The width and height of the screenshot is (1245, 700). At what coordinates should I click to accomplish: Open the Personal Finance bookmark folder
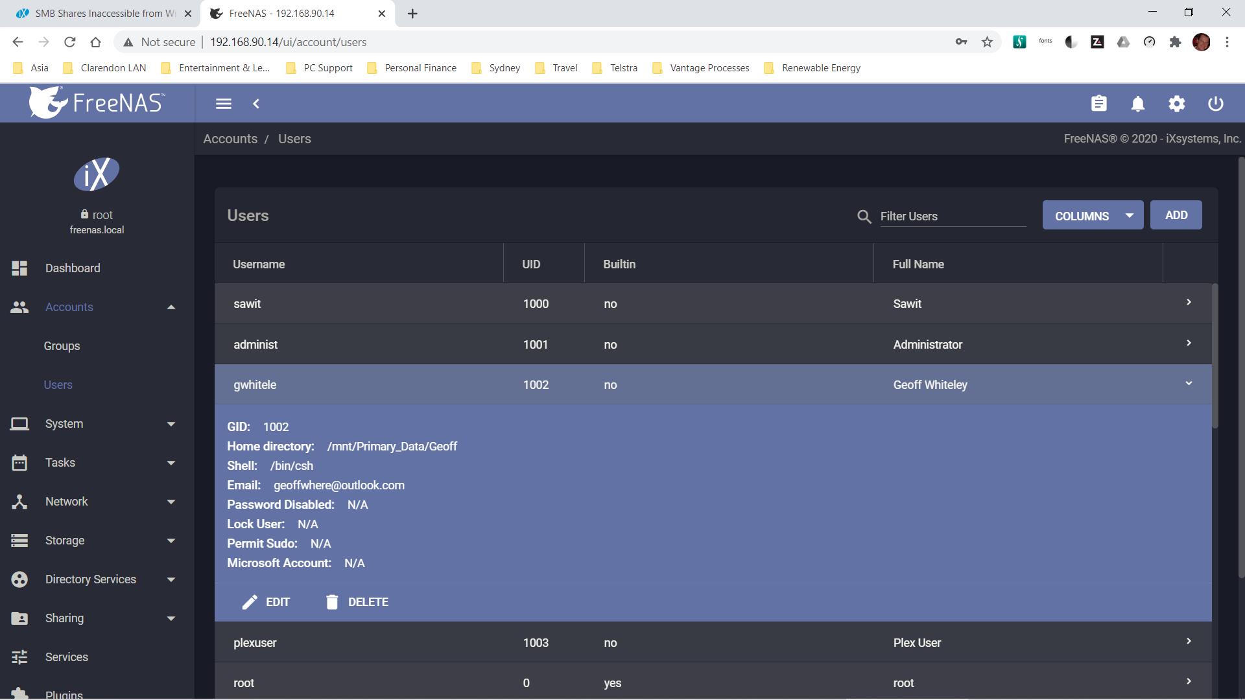412,68
